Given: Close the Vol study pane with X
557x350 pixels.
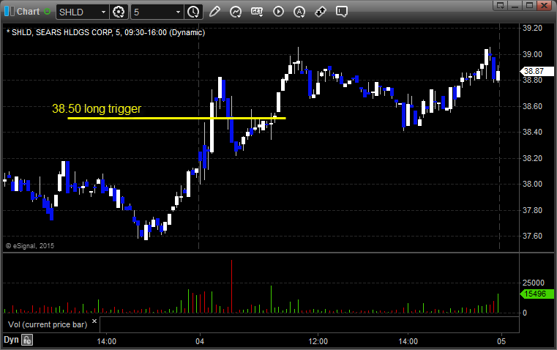Looking at the screenshot, I should click(94, 321).
